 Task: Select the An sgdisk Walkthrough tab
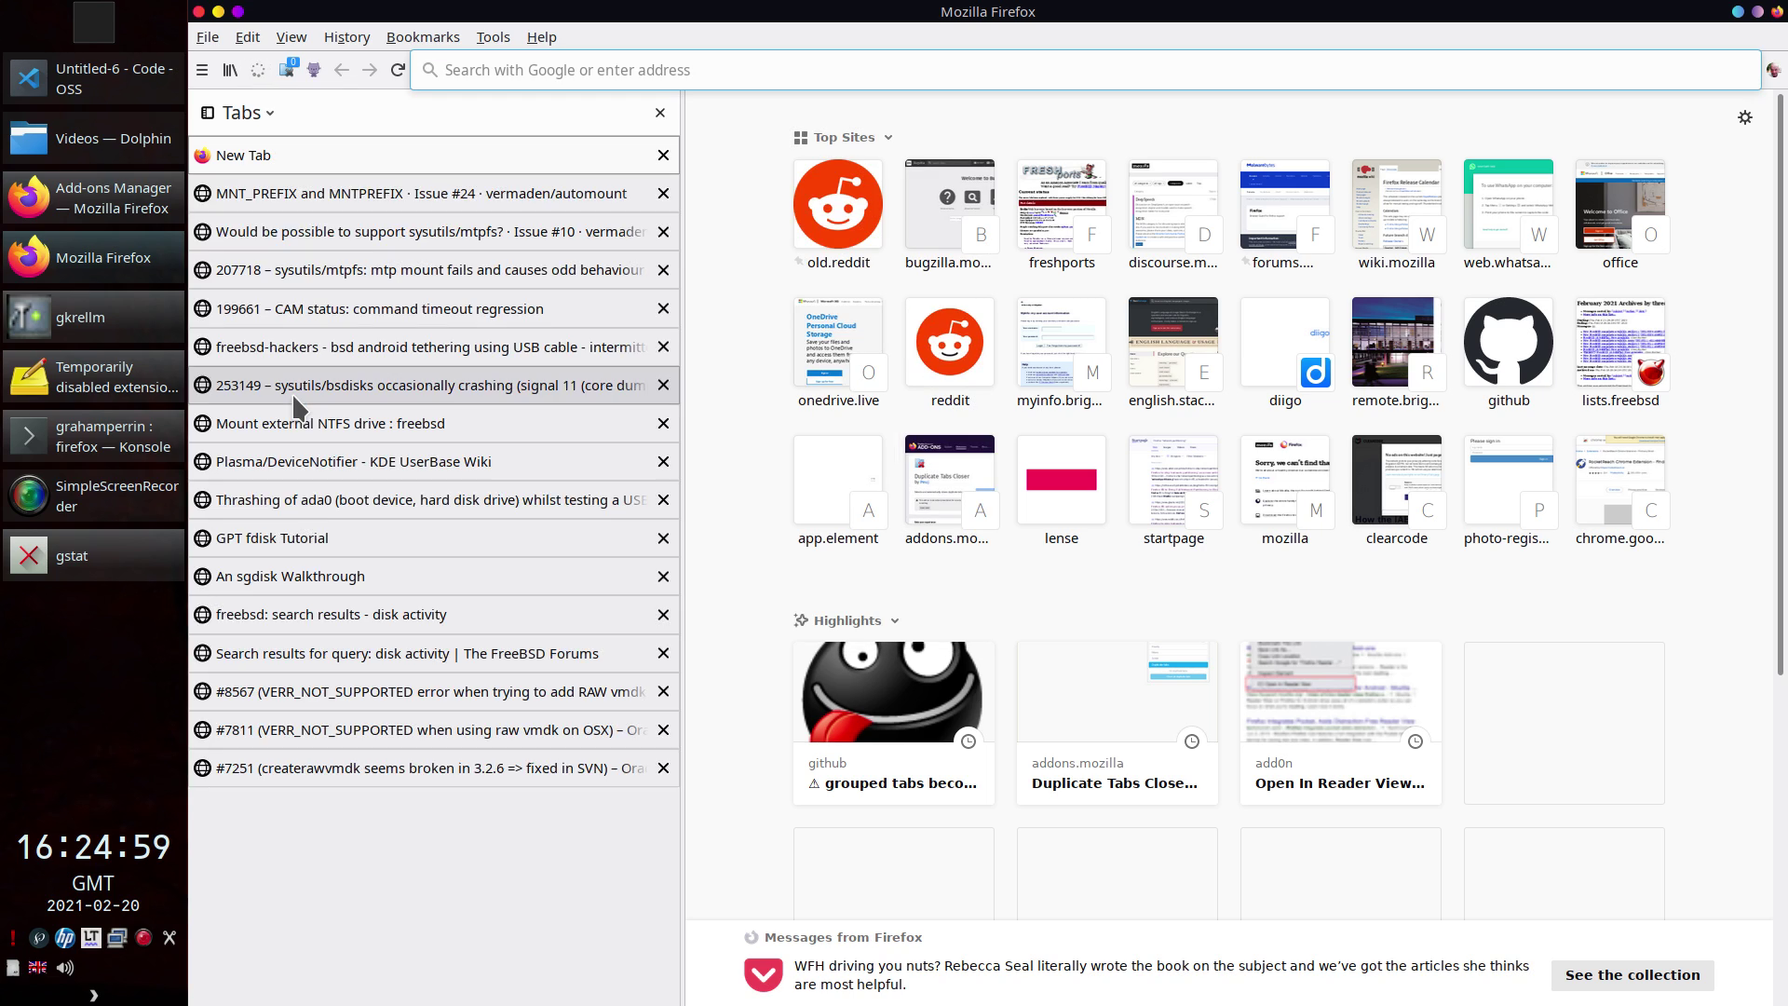(x=434, y=577)
